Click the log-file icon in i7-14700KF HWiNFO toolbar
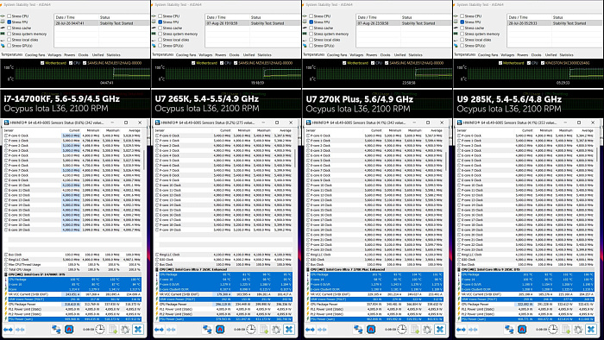Screen dimensions: 604x340 [x=113, y=330]
